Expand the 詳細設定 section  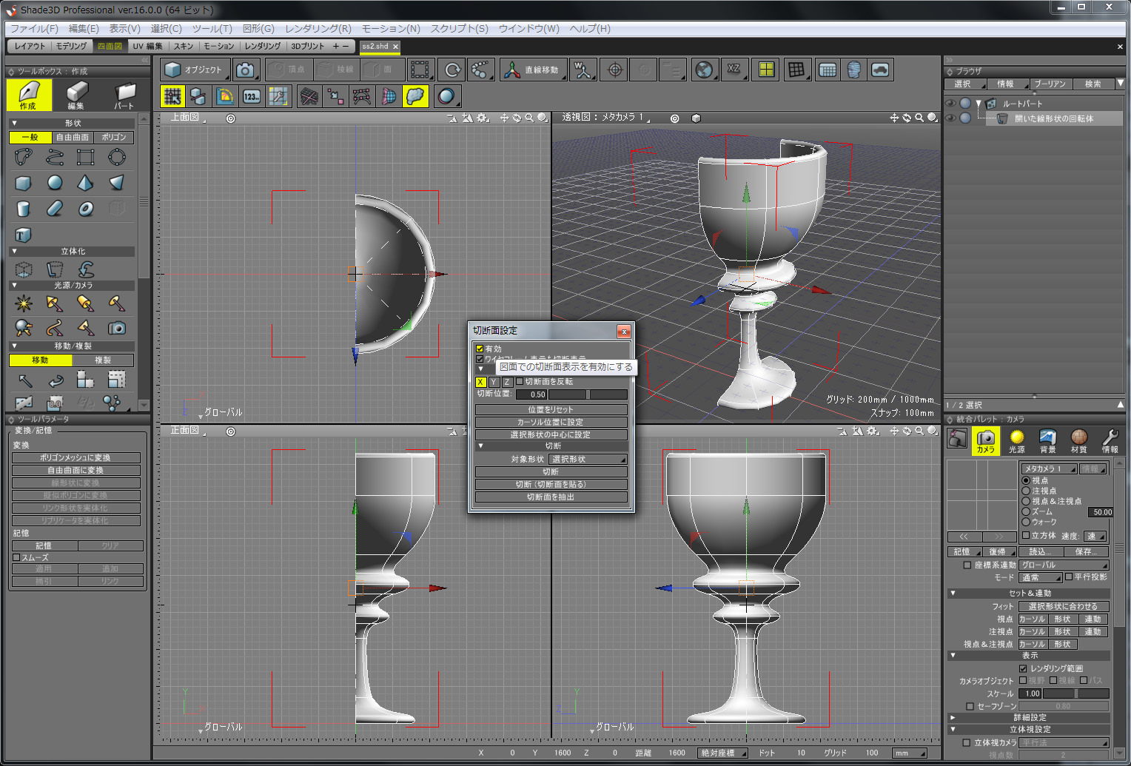coord(953,718)
